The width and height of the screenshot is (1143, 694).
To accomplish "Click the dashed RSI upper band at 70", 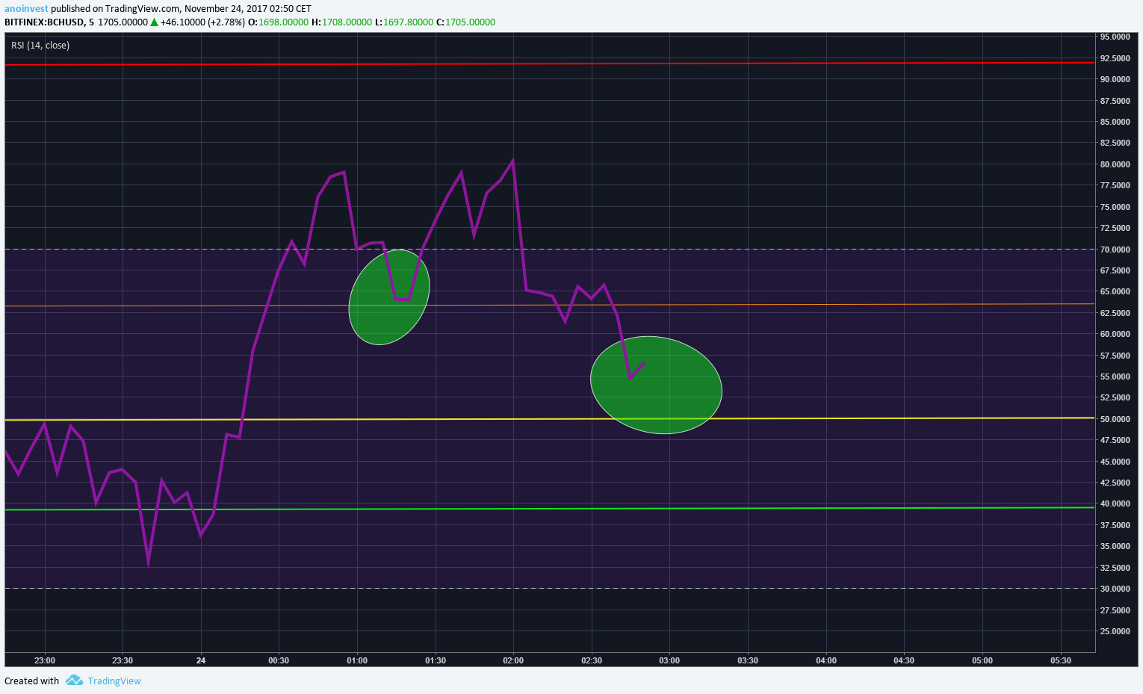I will click(x=549, y=249).
